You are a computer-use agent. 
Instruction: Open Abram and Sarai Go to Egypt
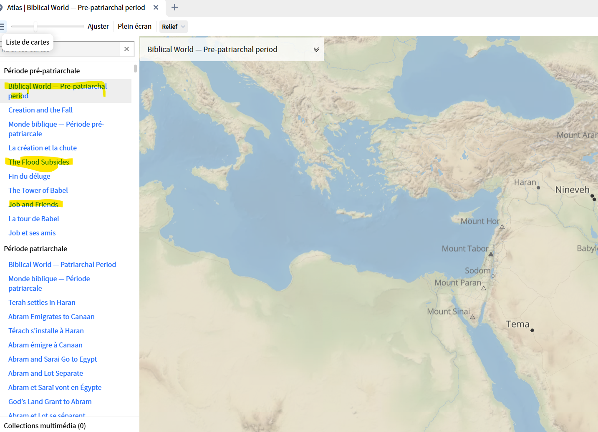pyautogui.click(x=53, y=359)
